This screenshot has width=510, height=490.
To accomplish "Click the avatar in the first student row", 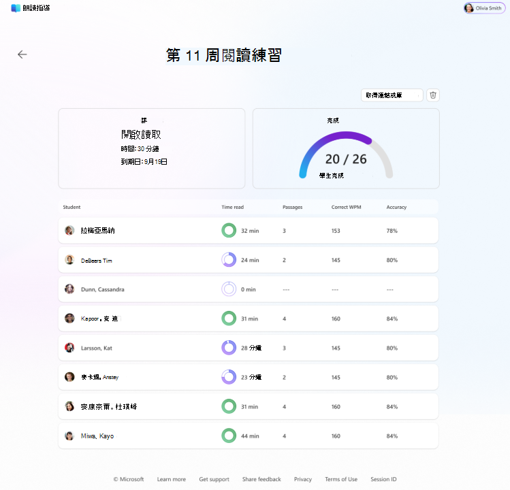I will (69, 231).
